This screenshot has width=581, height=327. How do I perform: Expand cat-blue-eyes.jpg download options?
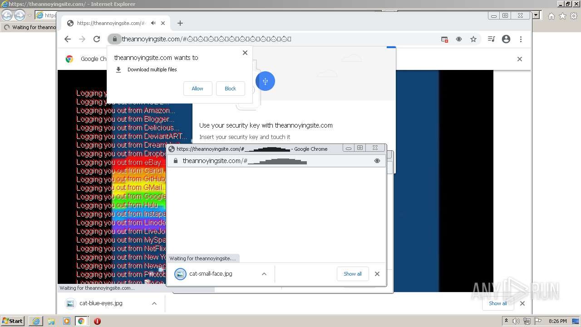[154, 303]
